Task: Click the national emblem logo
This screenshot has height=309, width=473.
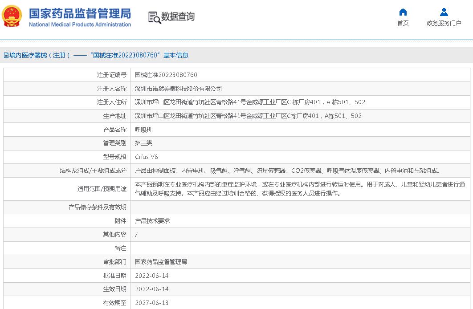Action: coord(12,17)
